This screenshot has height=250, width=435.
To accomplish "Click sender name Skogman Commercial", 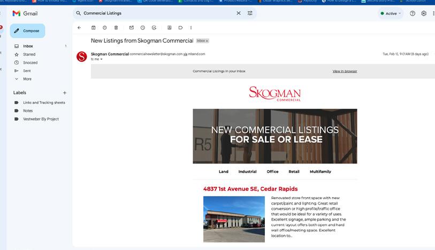I will click(110, 54).
